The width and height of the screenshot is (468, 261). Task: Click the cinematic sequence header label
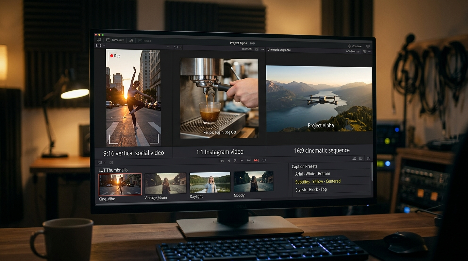[x=279, y=50]
